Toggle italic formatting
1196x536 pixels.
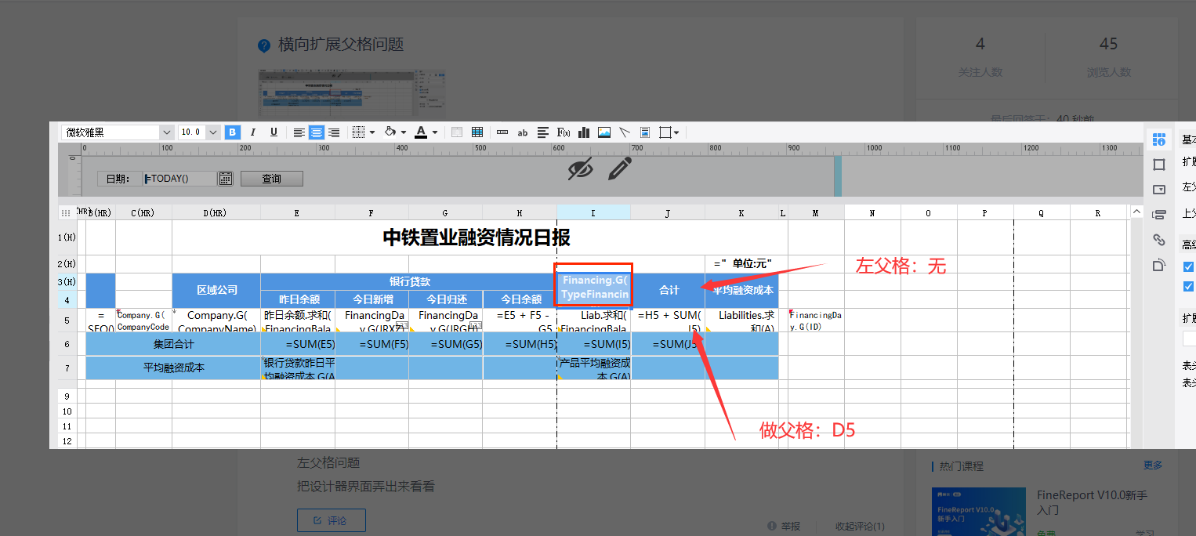point(253,132)
